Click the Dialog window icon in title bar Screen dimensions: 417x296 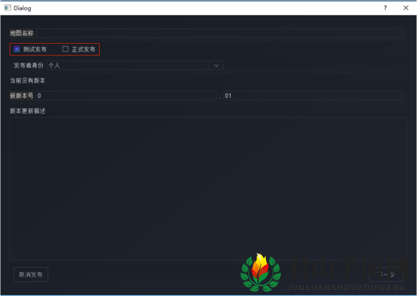click(7, 8)
